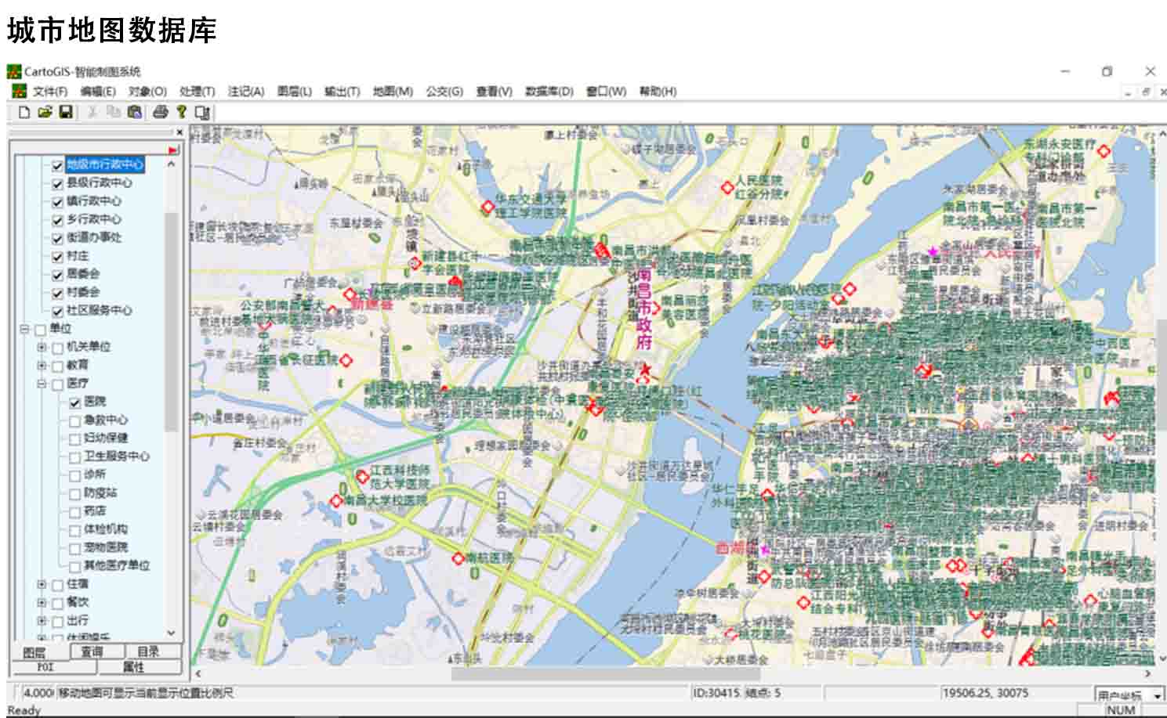Click the Open file folder icon

[45, 112]
